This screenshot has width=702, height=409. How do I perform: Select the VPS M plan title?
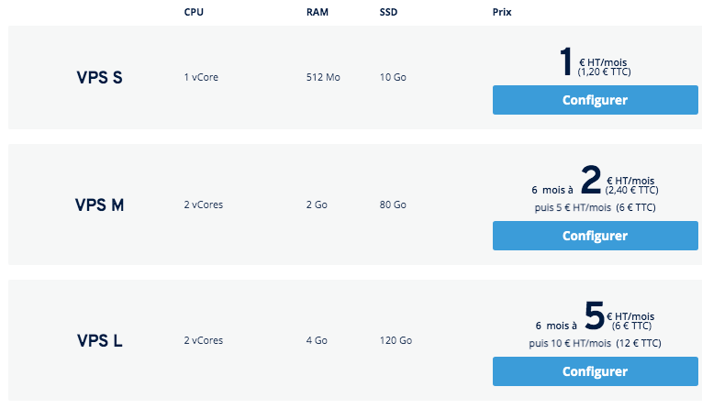click(x=99, y=204)
